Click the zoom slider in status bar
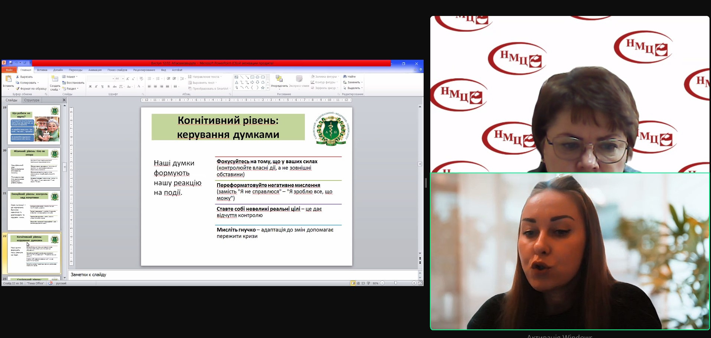This screenshot has width=711, height=338. coord(396,283)
